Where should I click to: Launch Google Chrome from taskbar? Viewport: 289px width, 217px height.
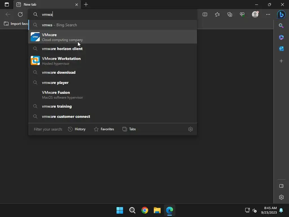pyautogui.click(x=145, y=210)
